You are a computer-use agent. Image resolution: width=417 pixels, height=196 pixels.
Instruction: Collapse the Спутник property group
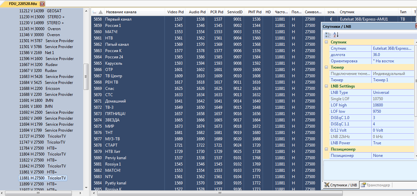pyautogui.click(x=326, y=42)
